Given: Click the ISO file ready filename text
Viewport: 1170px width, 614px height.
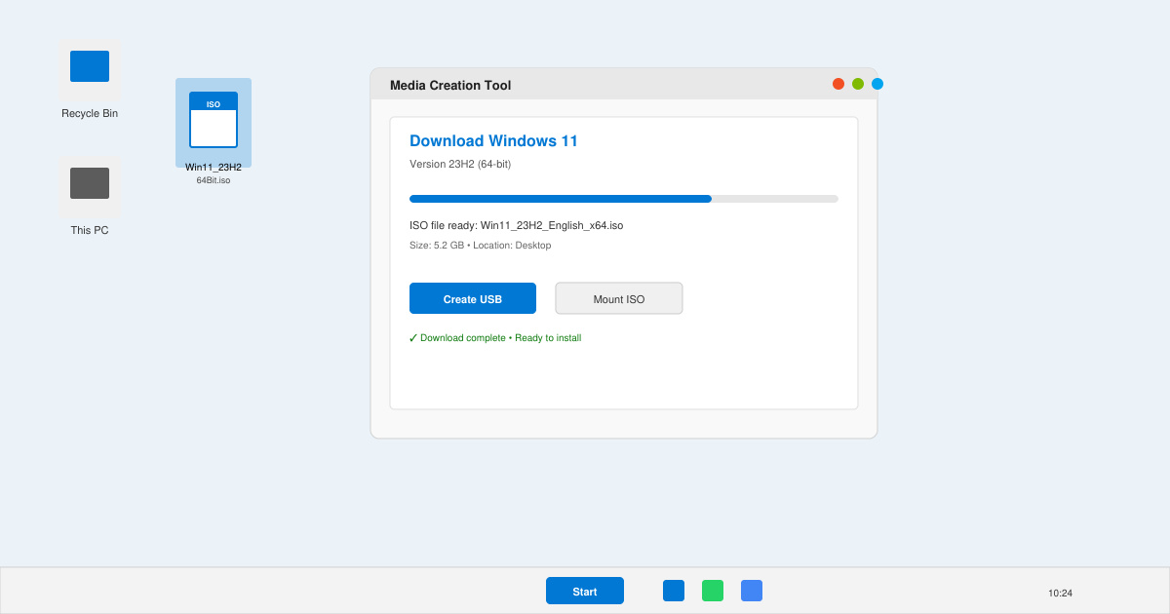Looking at the screenshot, I should coord(517,225).
